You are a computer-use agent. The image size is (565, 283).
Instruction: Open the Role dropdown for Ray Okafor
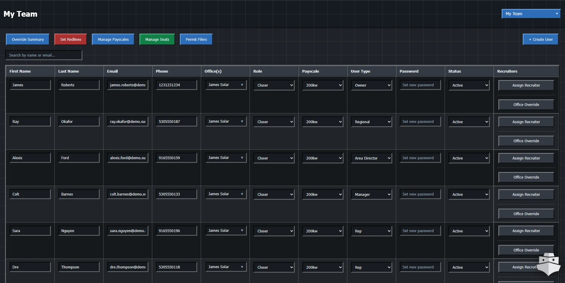tap(274, 122)
